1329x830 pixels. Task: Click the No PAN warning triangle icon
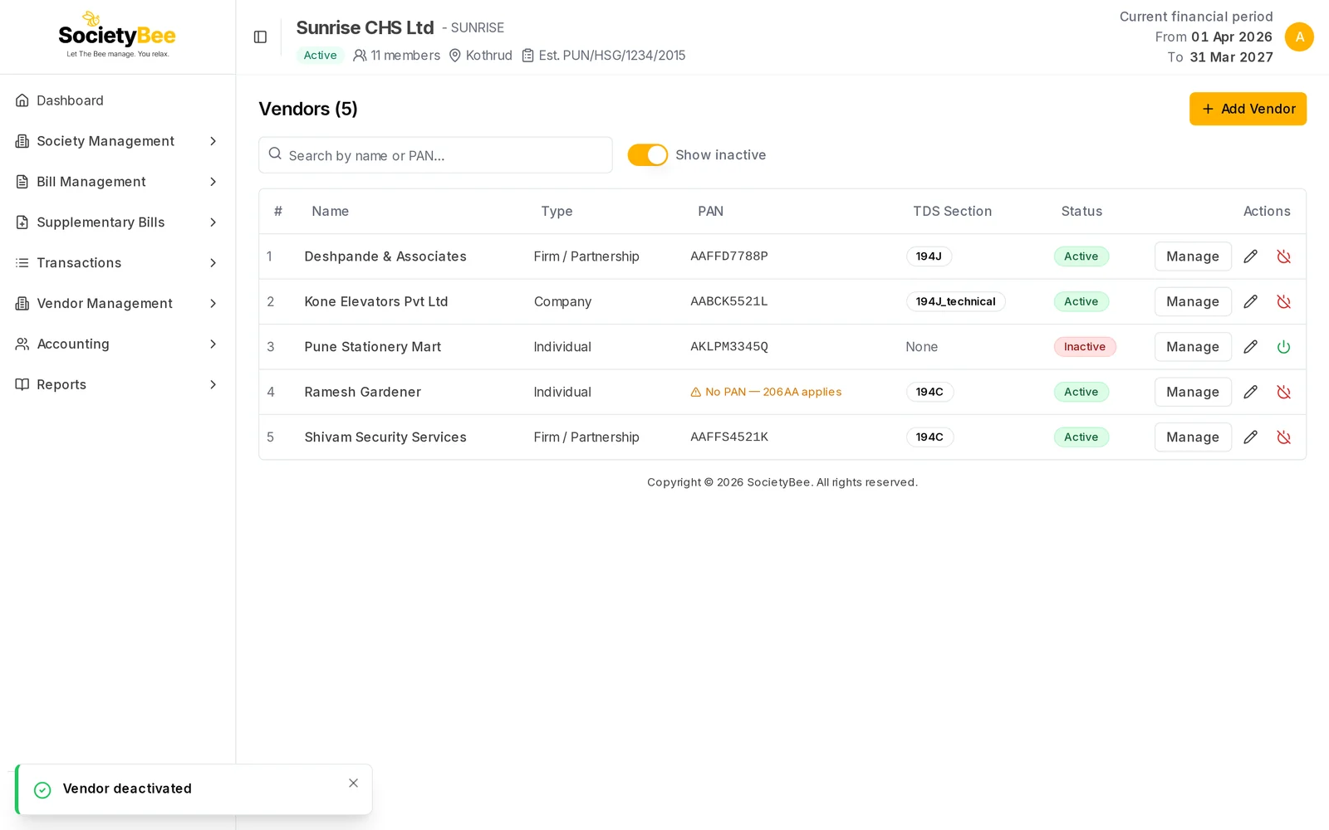coord(696,393)
